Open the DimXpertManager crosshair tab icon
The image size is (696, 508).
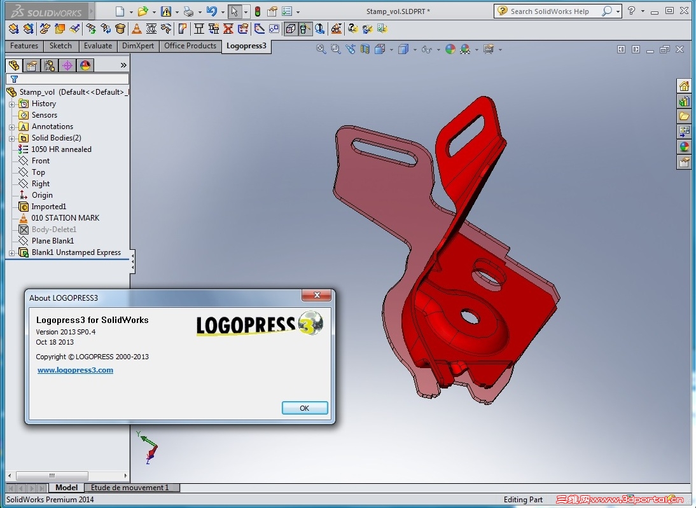(67, 65)
